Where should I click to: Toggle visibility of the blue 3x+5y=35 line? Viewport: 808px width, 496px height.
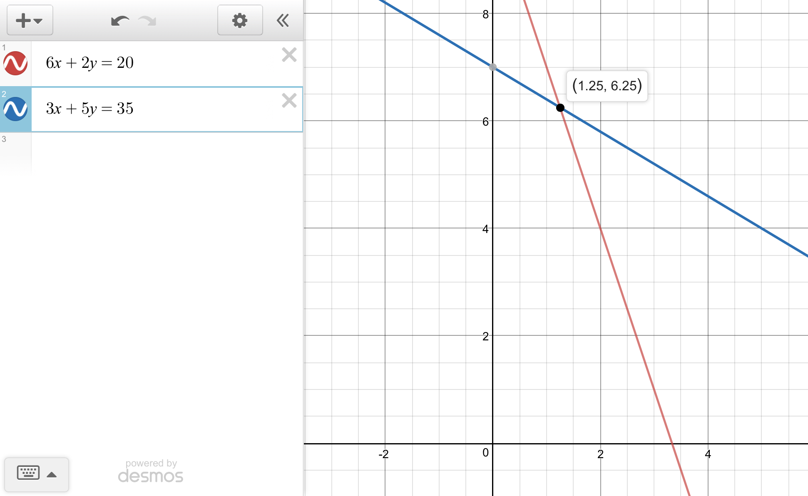pyautogui.click(x=15, y=109)
